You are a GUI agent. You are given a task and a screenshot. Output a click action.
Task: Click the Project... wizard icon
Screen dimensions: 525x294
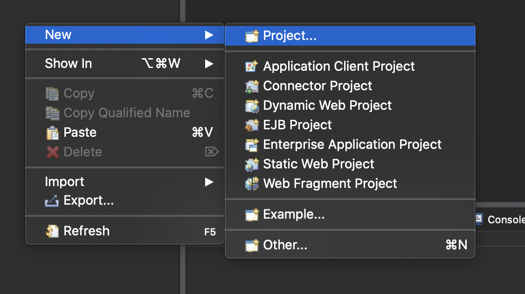[252, 36]
